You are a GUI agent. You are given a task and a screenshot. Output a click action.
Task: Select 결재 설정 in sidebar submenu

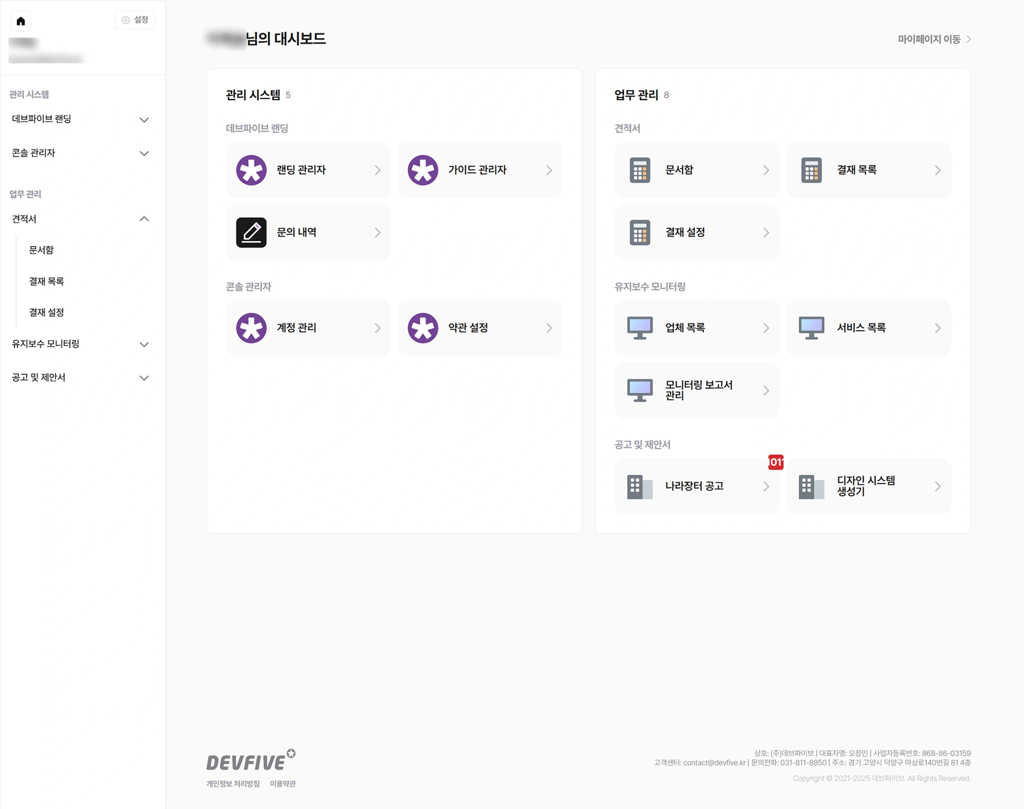tap(46, 313)
